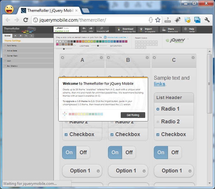Click the bug extension icon

point(177,20)
